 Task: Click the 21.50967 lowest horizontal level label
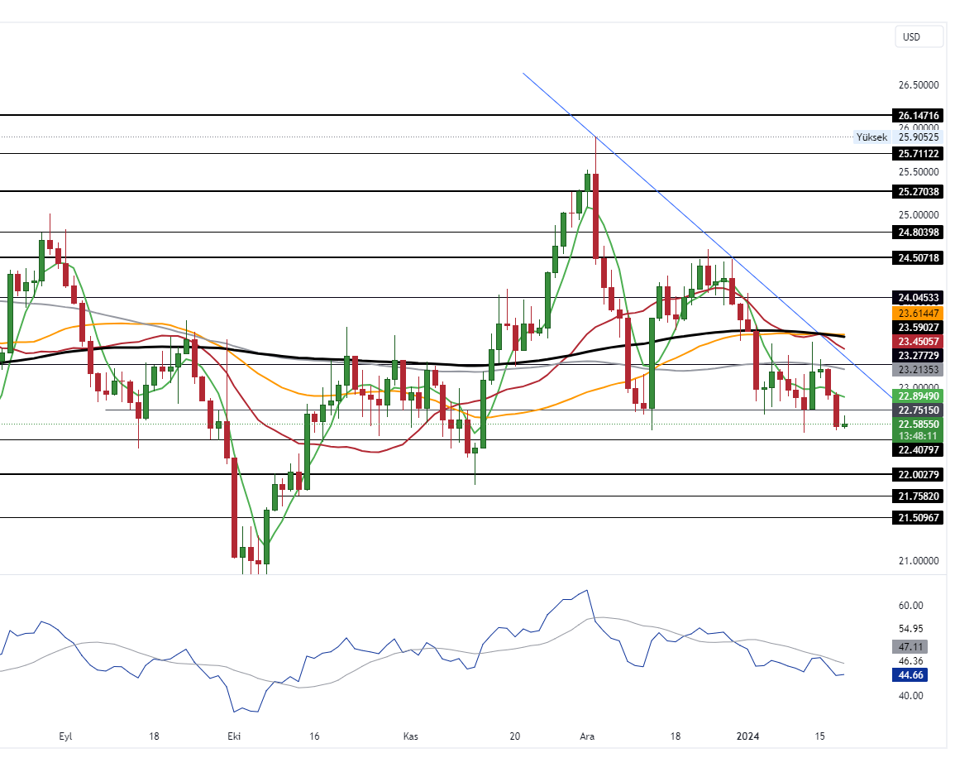click(919, 518)
